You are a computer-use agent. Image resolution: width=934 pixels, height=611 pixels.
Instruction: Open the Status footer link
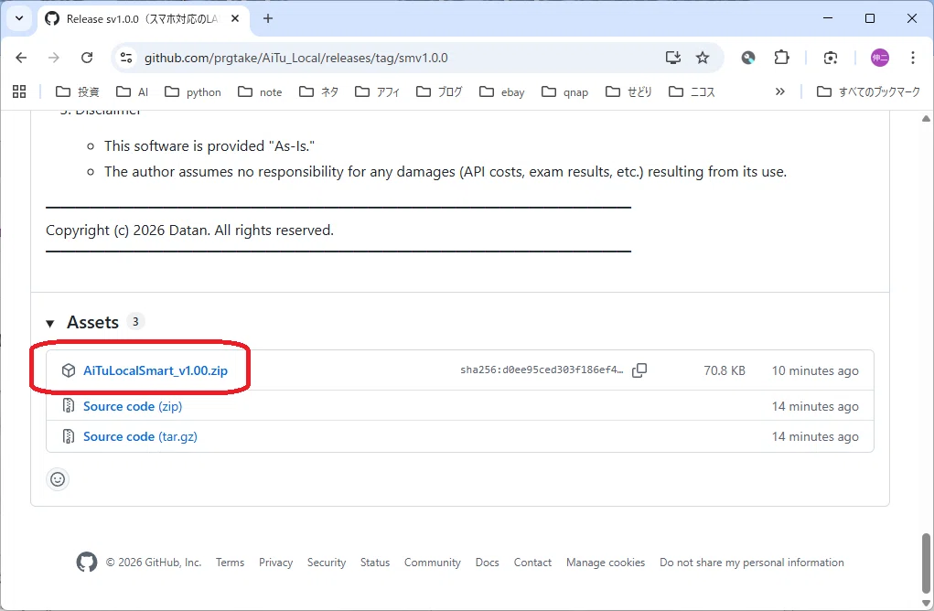pyautogui.click(x=375, y=563)
